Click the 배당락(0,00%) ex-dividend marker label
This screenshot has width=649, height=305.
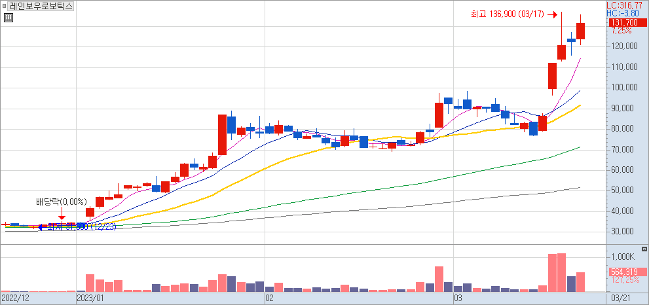click(x=62, y=202)
